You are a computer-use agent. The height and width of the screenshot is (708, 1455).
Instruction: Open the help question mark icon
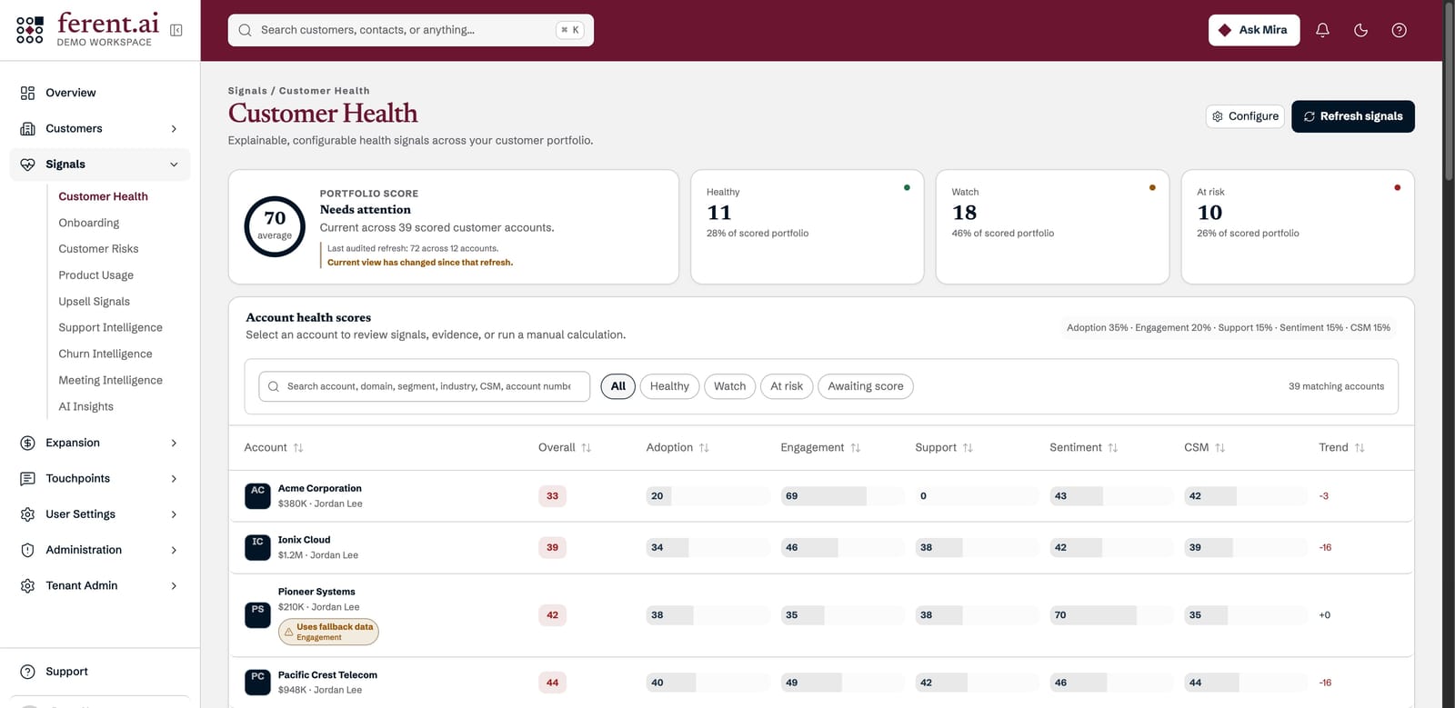pos(1399,30)
